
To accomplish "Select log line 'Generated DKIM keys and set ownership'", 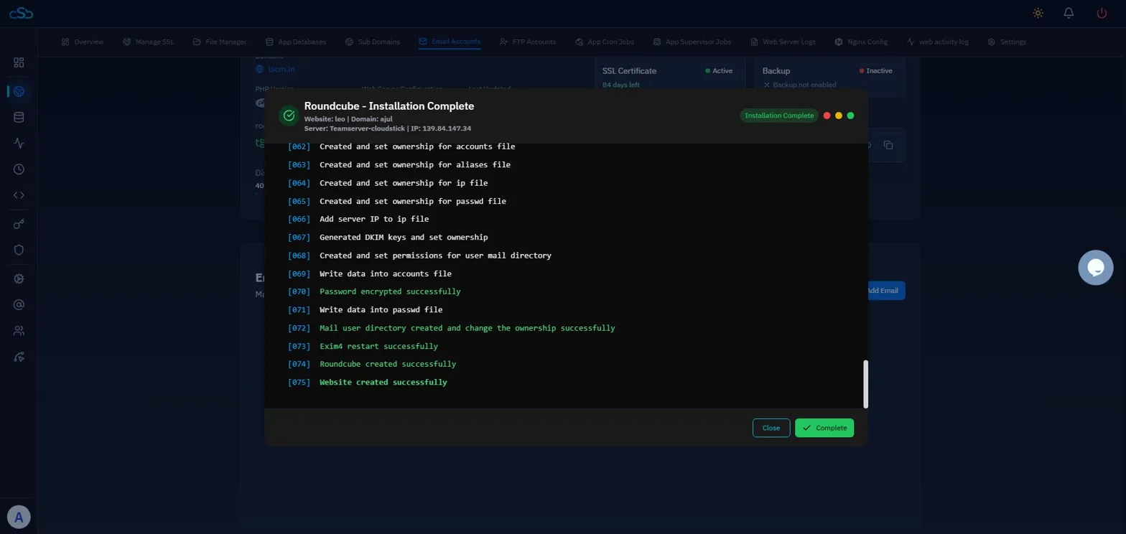I will pyautogui.click(x=404, y=238).
